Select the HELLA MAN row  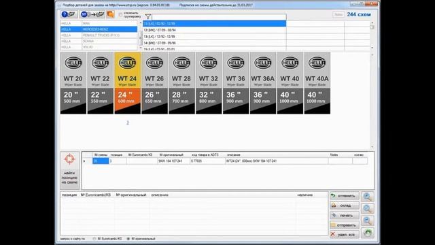[99, 23]
